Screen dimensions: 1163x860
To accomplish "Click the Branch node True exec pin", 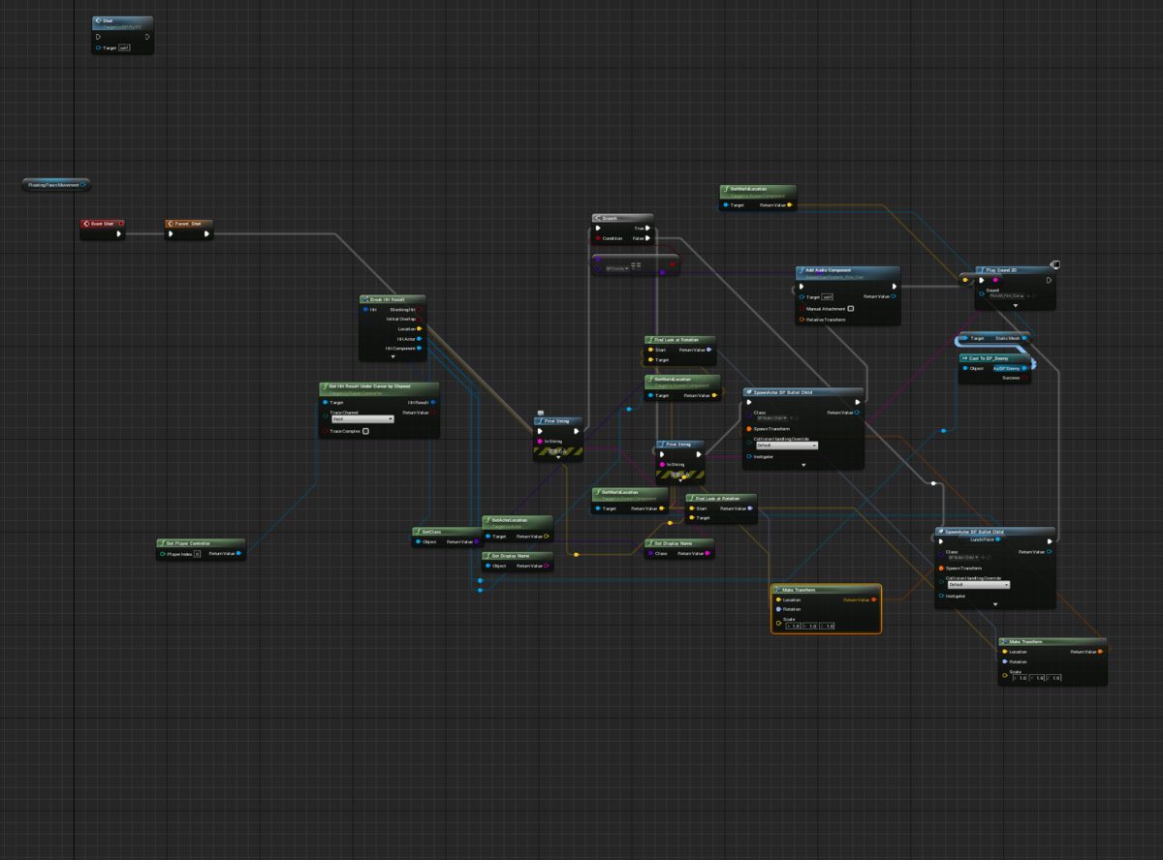I will coord(648,229).
